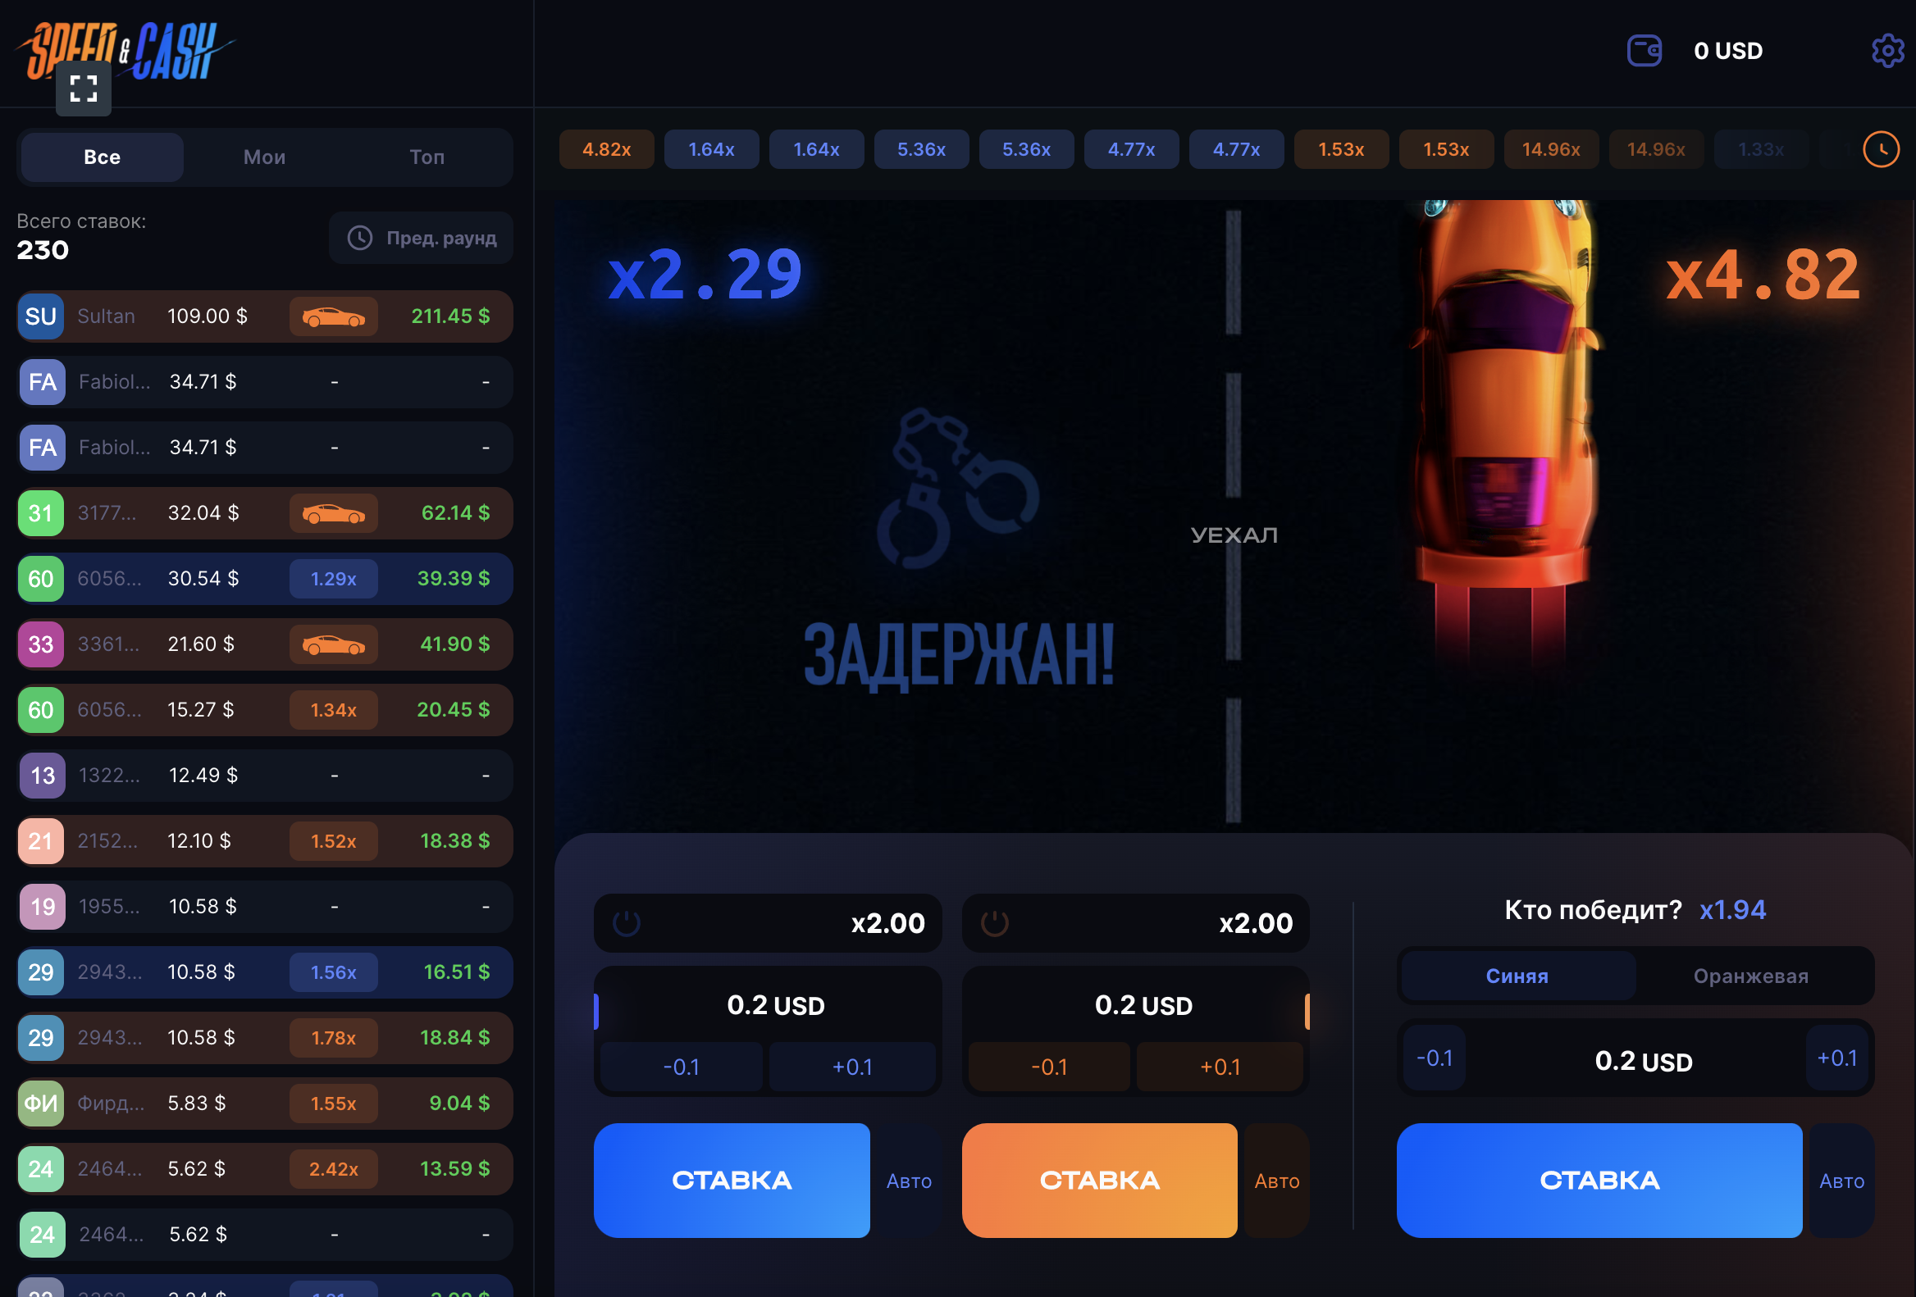
Task: Open Авто options for winner bet
Action: coord(1841,1181)
